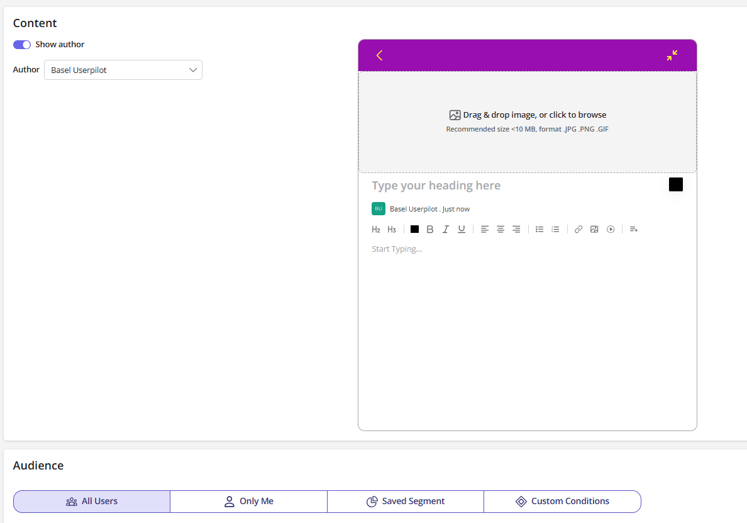Click the 'Audience' section heading

click(38, 465)
